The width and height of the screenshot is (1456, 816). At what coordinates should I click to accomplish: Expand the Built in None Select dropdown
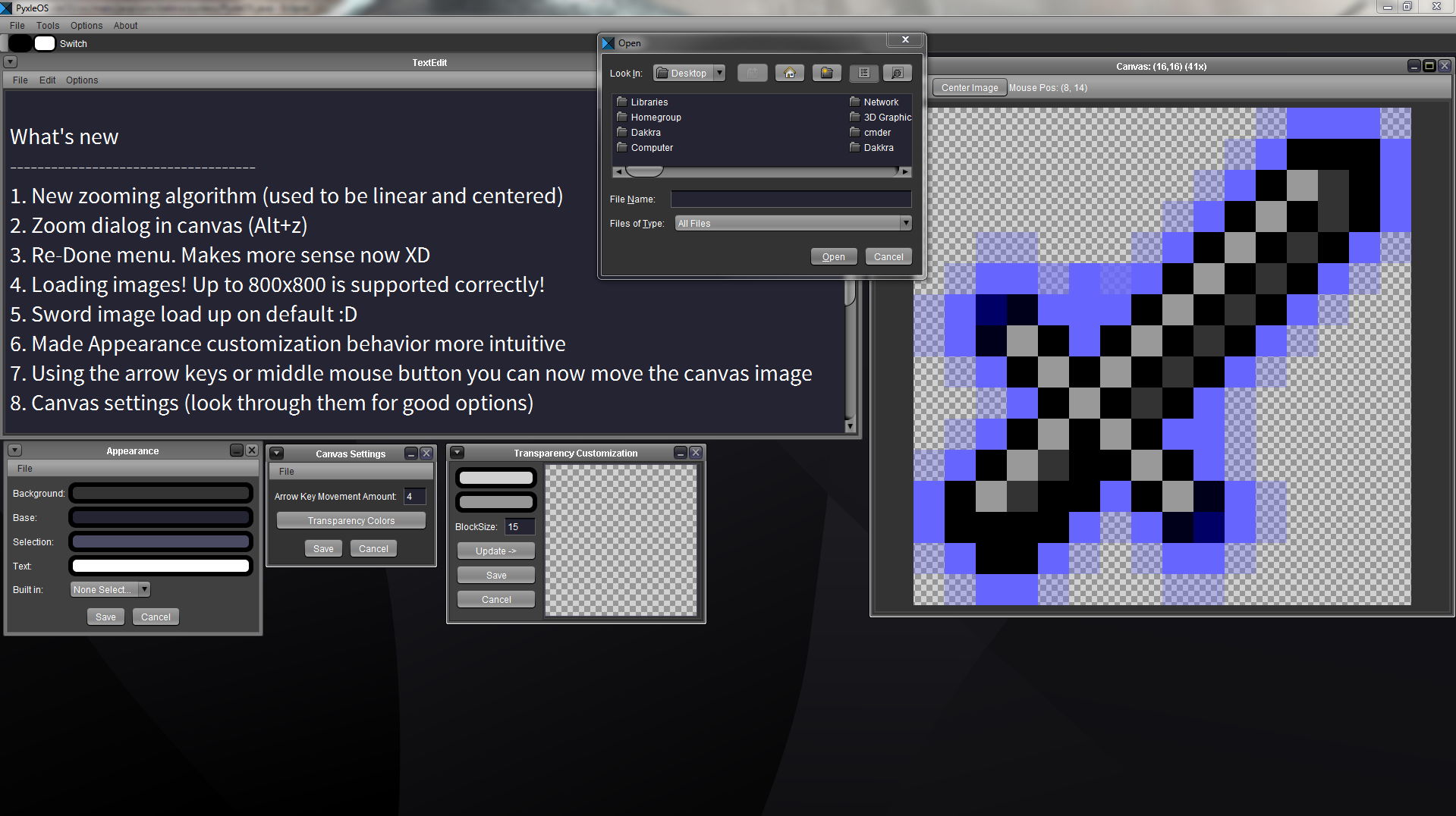[x=110, y=589]
